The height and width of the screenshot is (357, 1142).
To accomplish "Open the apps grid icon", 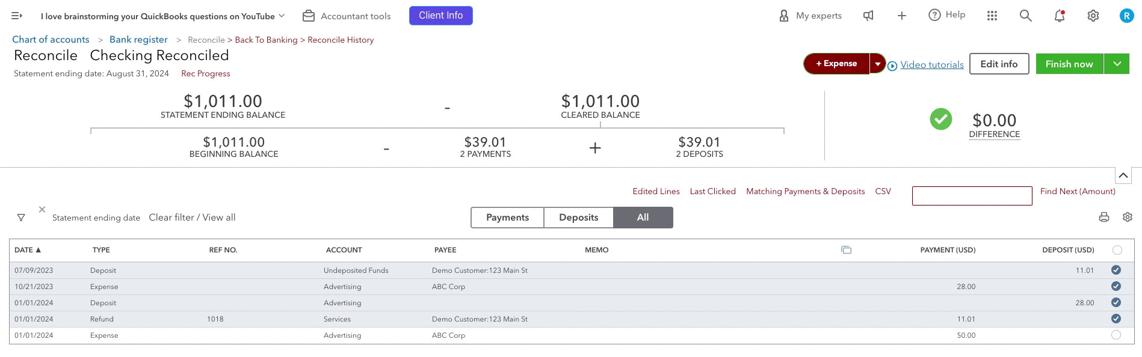I will (x=992, y=16).
